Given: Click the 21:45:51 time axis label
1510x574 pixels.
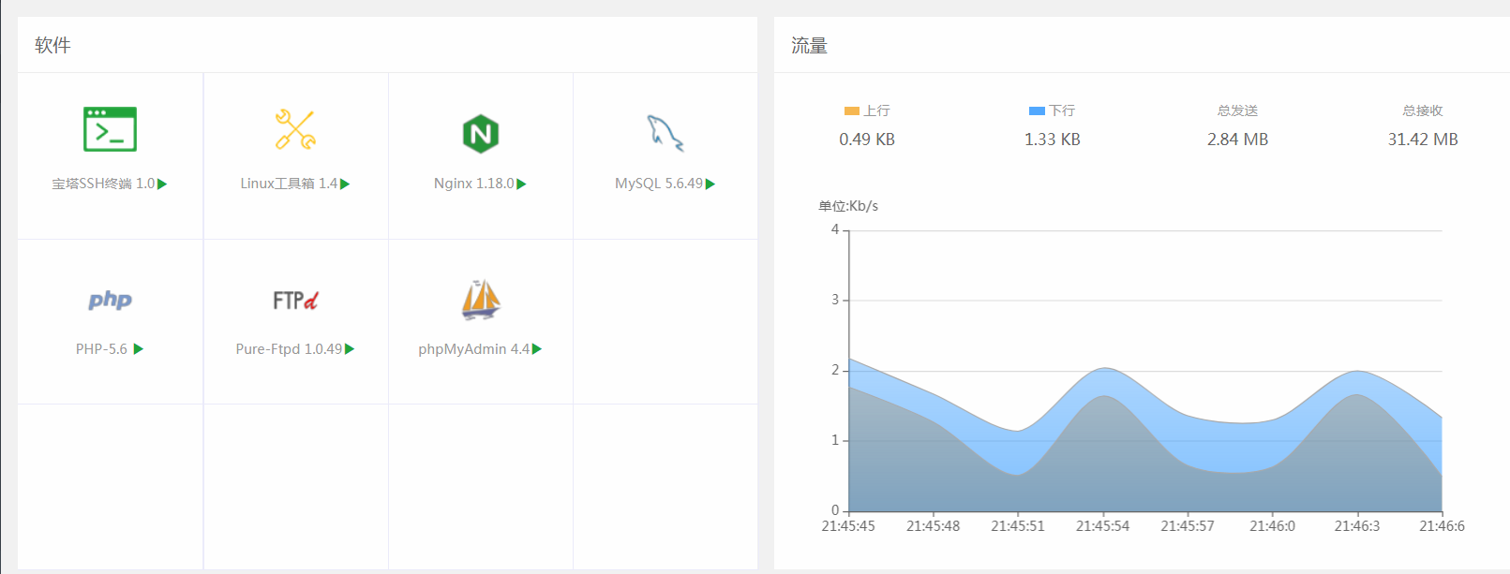Looking at the screenshot, I should pyautogui.click(x=1018, y=526).
